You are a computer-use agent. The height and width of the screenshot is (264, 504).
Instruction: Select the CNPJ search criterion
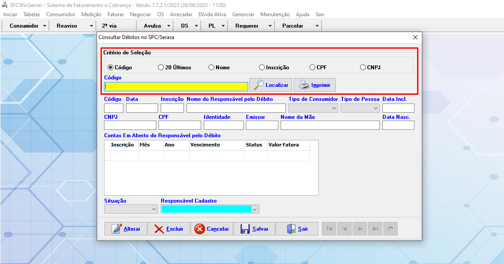(x=363, y=68)
